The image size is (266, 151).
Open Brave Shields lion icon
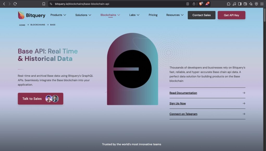click(x=201, y=4)
